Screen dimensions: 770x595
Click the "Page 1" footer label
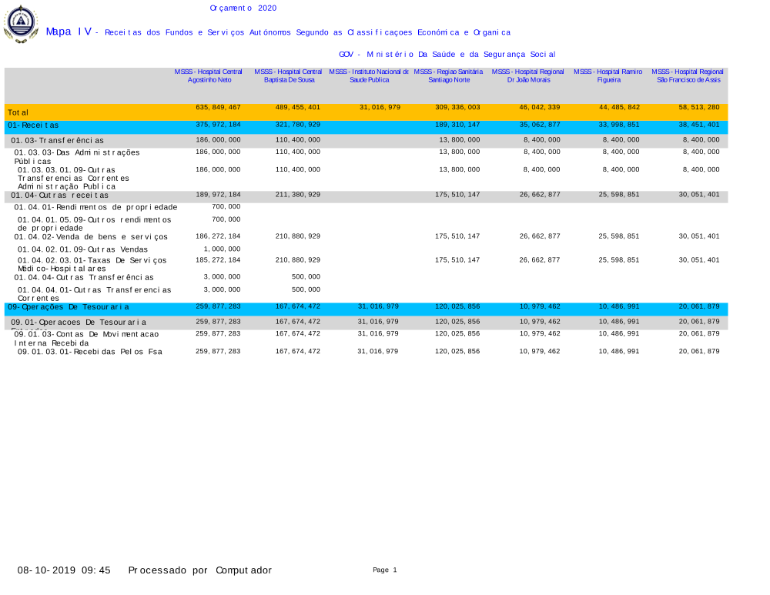pyautogui.click(x=384, y=570)
